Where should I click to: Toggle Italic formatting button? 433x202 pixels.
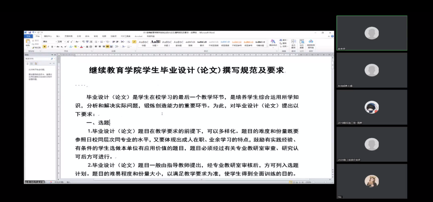point(48,47)
